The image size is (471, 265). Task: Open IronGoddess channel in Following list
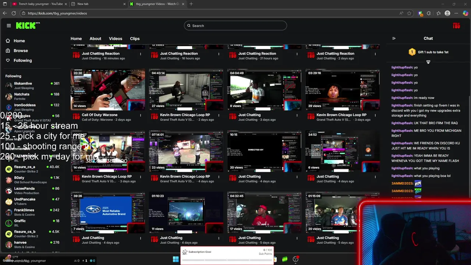[x=33, y=107]
